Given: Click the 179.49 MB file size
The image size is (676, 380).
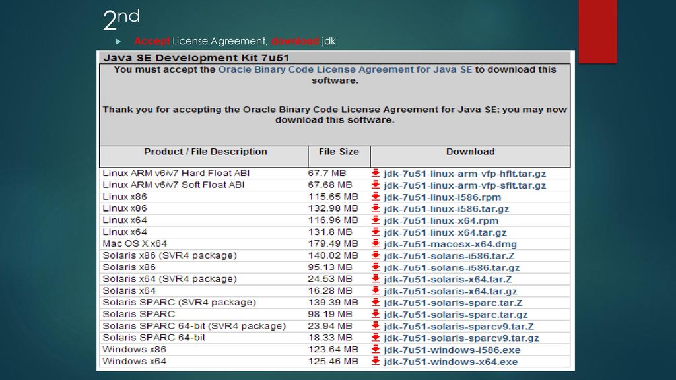Looking at the screenshot, I should click(x=333, y=243).
